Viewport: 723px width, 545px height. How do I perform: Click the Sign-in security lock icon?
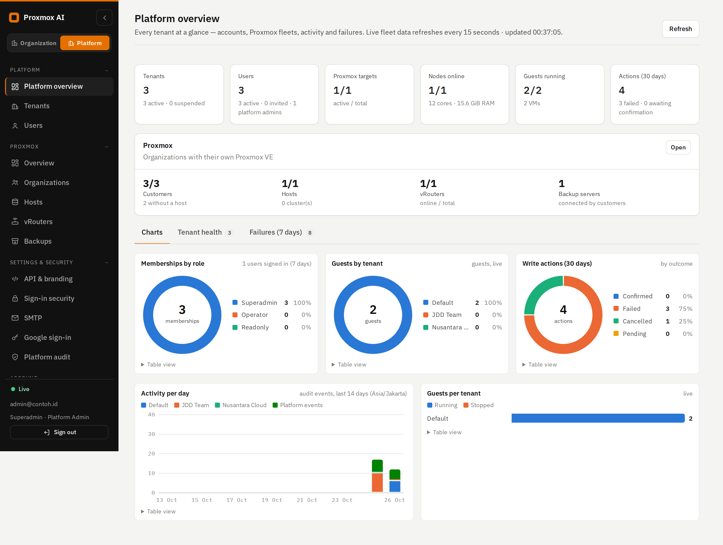coord(15,299)
